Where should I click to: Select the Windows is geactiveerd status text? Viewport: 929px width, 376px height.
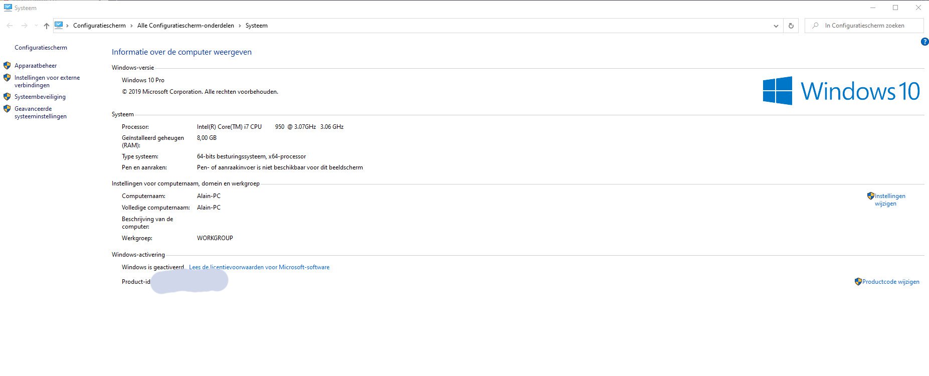153,267
